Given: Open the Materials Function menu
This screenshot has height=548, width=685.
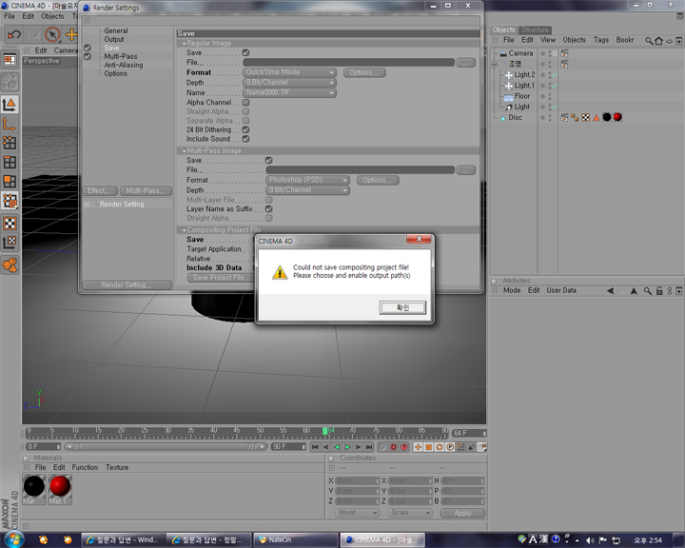Looking at the screenshot, I should click(85, 467).
